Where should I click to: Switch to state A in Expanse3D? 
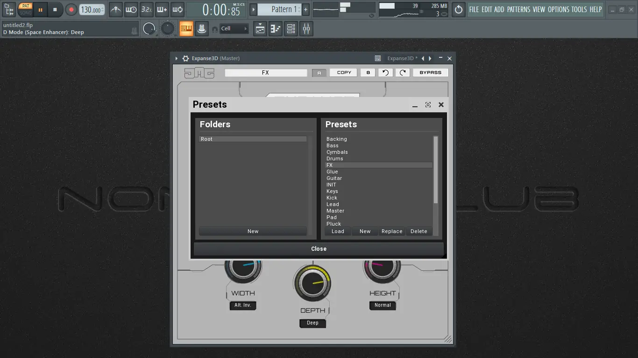[319, 73]
